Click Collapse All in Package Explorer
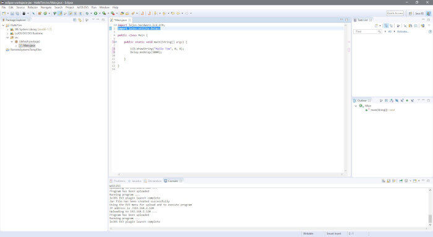This screenshot has height=237, width=433. click(x=75, y=20)
